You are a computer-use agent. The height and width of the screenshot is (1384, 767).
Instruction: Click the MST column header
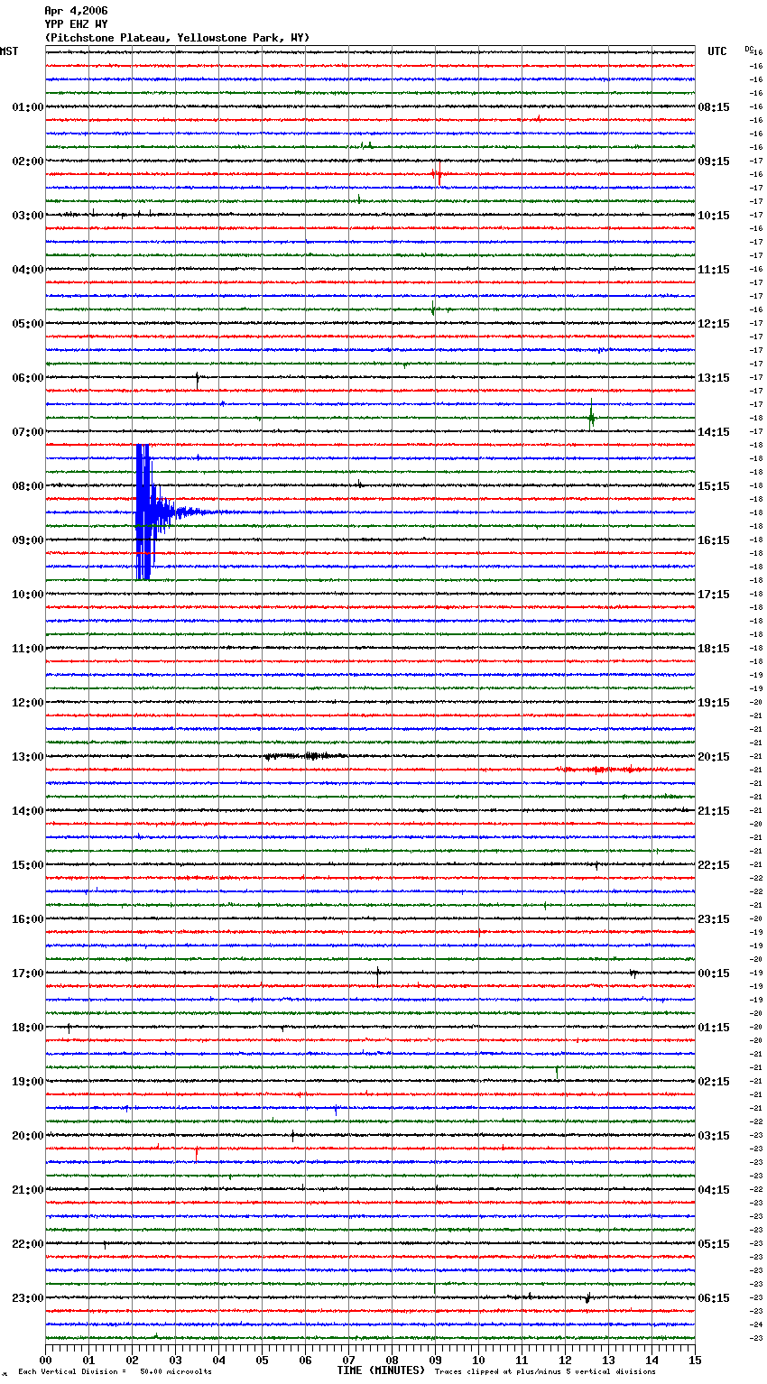click(x=9, y=51)
